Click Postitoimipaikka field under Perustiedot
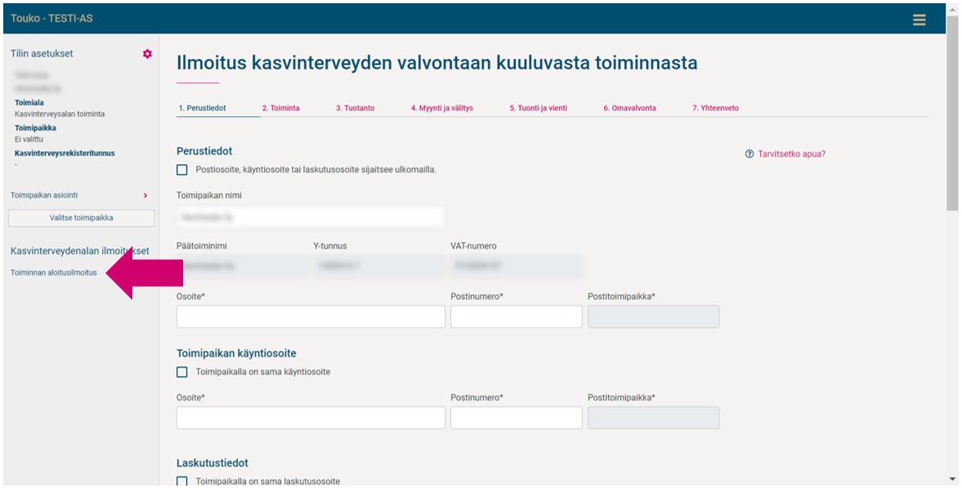Viewport: 962px width, 488px height. point(653,316)
